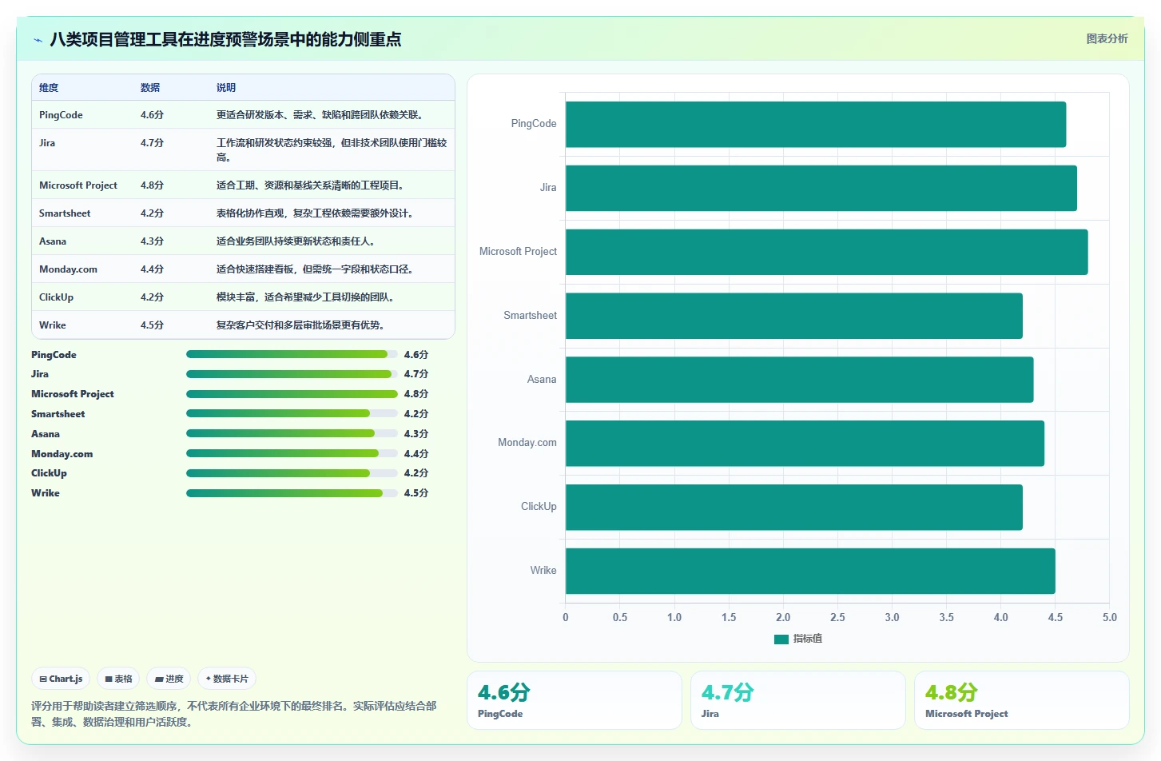Click the 2.5 x-axis tick label
Screen dimensions: 1161x761
837,618
